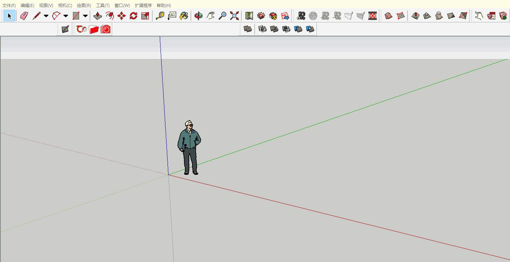Click the grayed eye look-around icon
Viewport: 510px width, 262px height.
click(313, 16)
